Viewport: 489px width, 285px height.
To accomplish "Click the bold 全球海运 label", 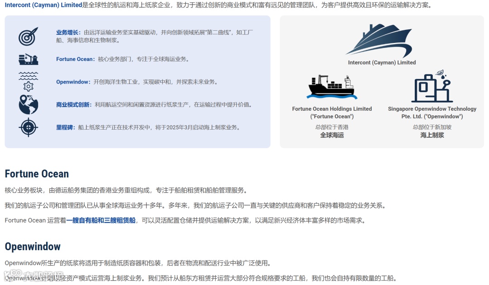I will pos(332,135).
